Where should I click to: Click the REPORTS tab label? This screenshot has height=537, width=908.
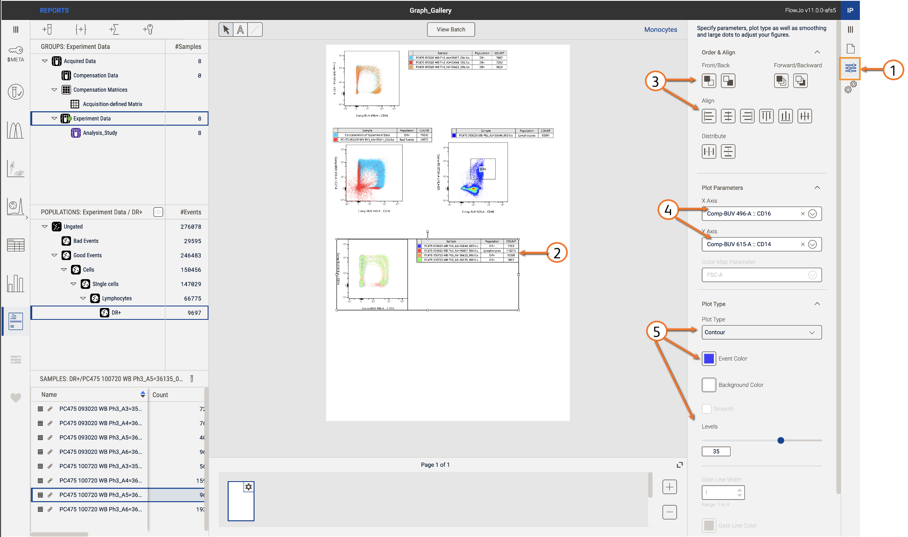[x=54, y=10]
